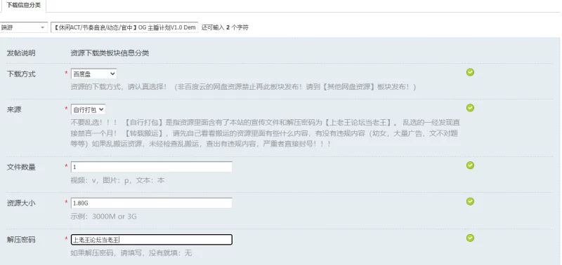Click the 不要乱选 source warning paragraph
562x265 pixels.
(266, 133)
